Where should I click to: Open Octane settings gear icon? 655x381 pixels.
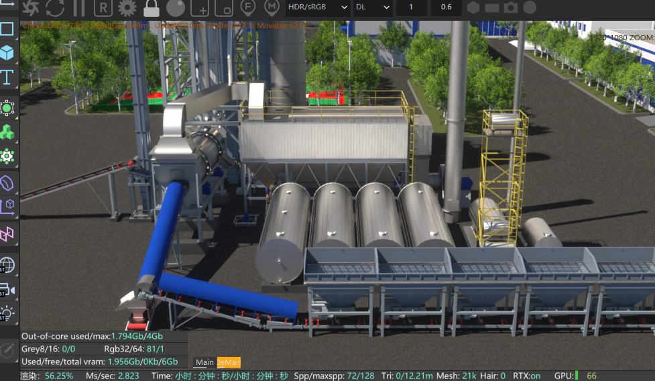[x=127, y=8]
